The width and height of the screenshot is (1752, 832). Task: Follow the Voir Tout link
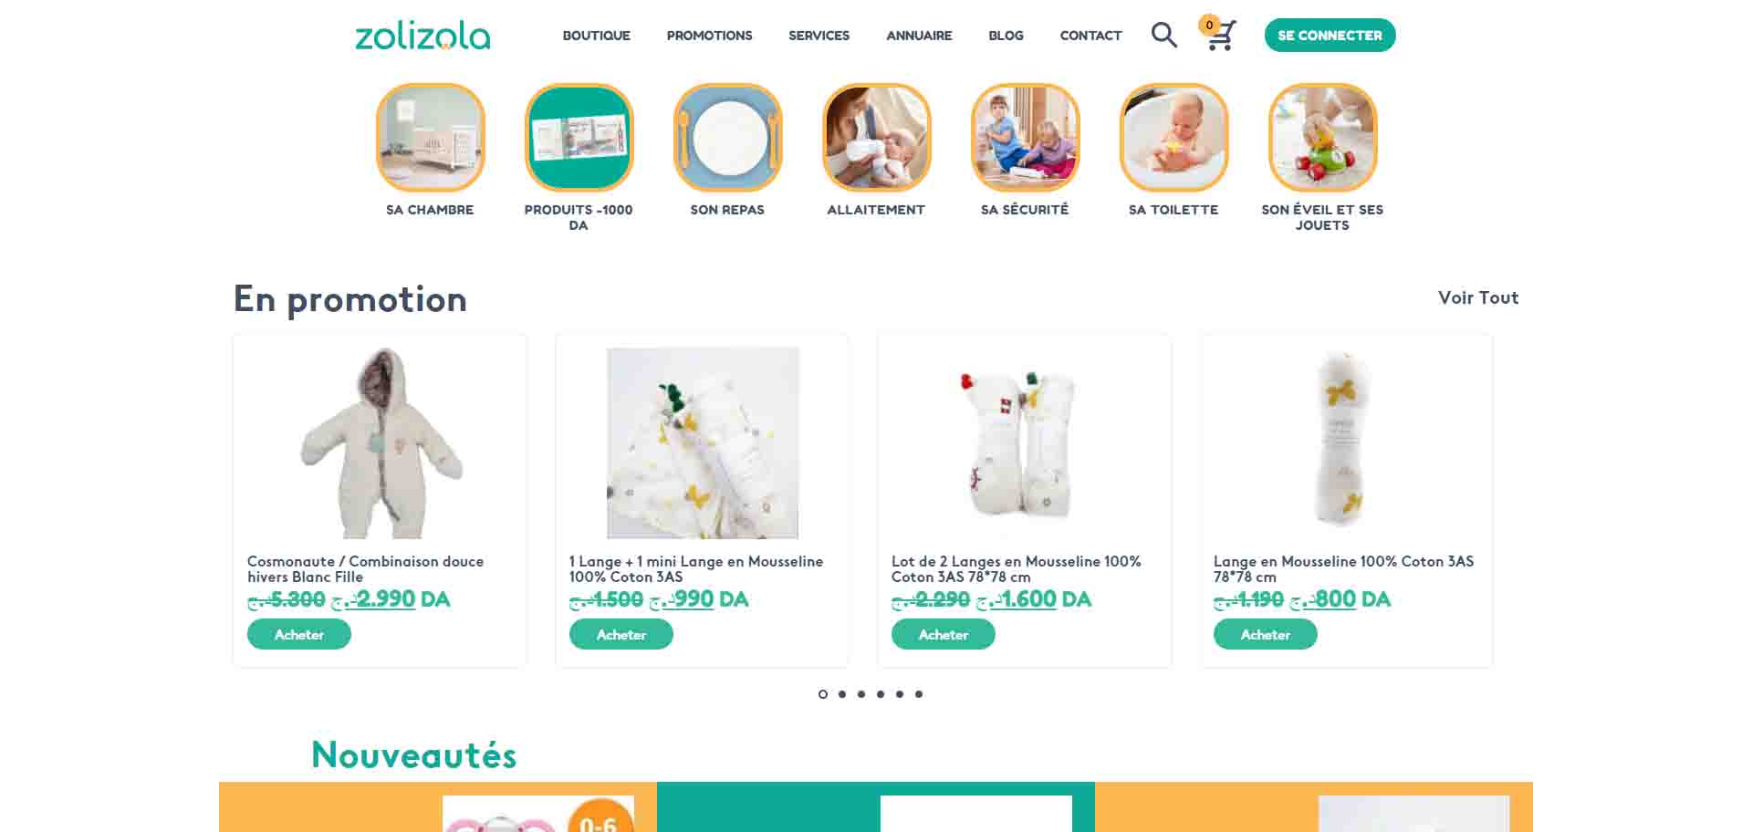(x=1478, y=297)
